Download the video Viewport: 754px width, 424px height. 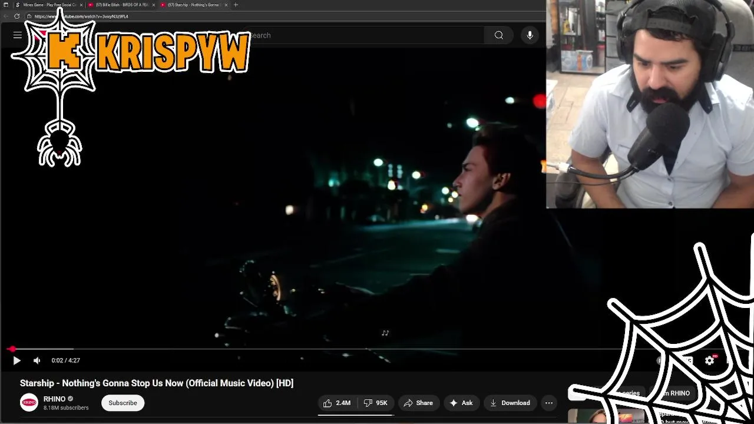point(510,403)
